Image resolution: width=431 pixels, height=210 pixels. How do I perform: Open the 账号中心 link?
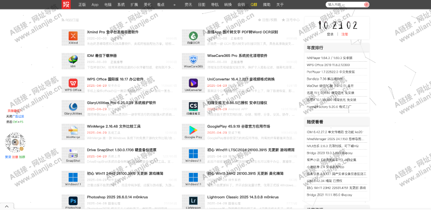coord(293,20)
